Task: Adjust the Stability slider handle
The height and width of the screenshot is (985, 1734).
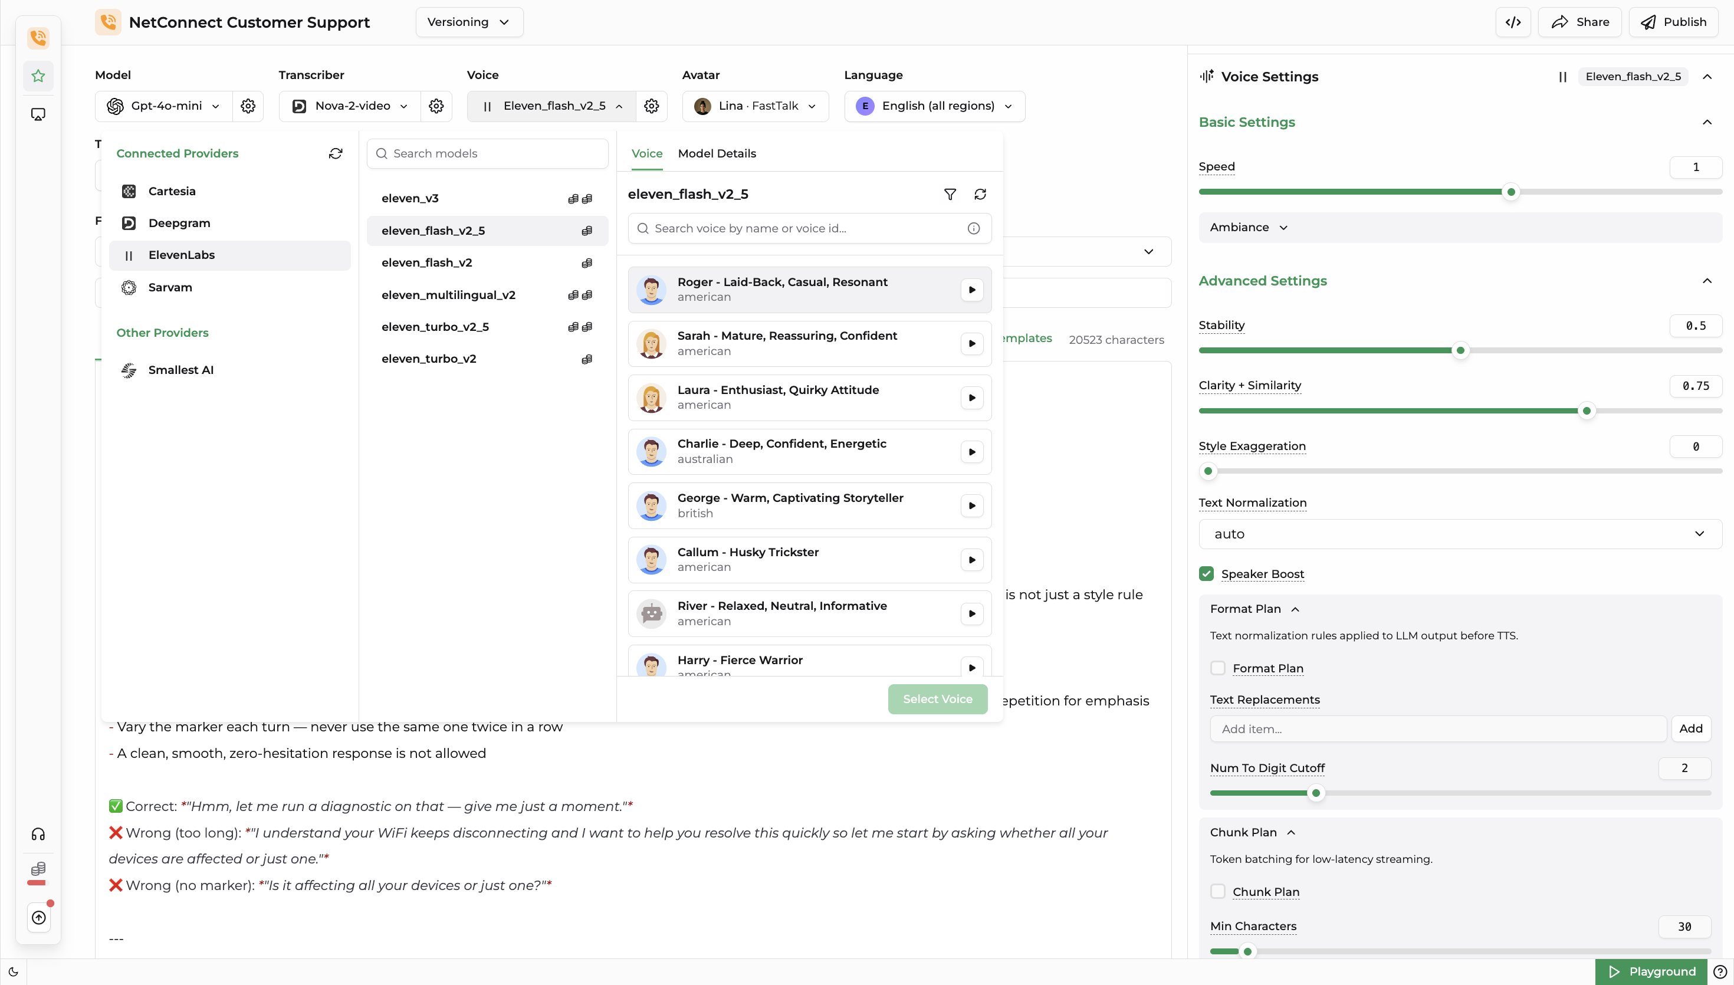Action: coord(1460,350)
